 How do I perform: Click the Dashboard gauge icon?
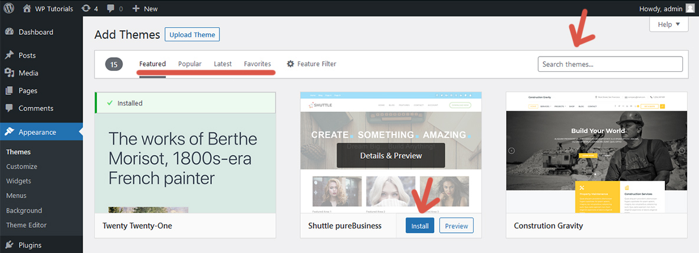9,32
